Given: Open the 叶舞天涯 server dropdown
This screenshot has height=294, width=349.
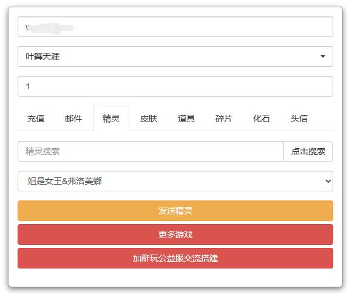Looking at the screenshot, I should click(x=175, y=56).
